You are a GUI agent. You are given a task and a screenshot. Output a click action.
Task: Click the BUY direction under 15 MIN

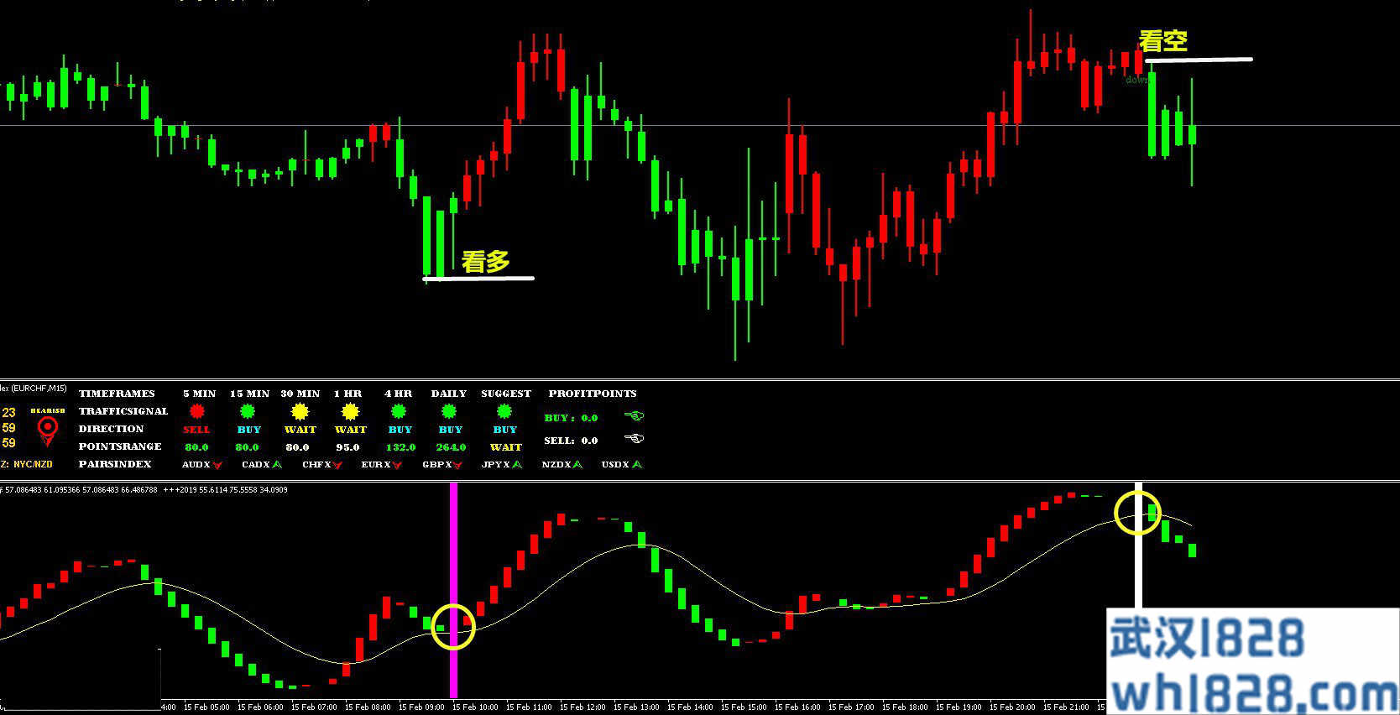[249, 430]
